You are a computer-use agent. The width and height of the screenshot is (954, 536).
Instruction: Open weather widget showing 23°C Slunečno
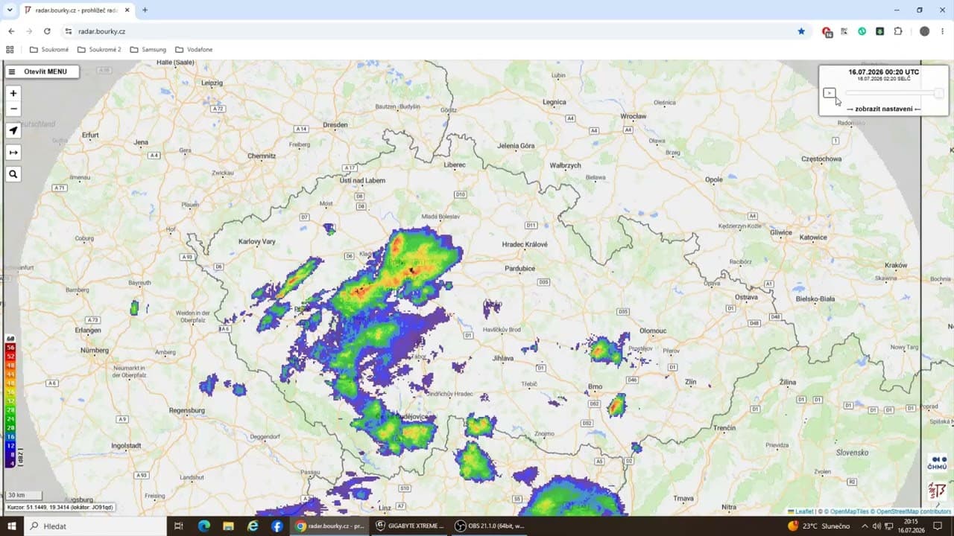click(x=818, y=526)
